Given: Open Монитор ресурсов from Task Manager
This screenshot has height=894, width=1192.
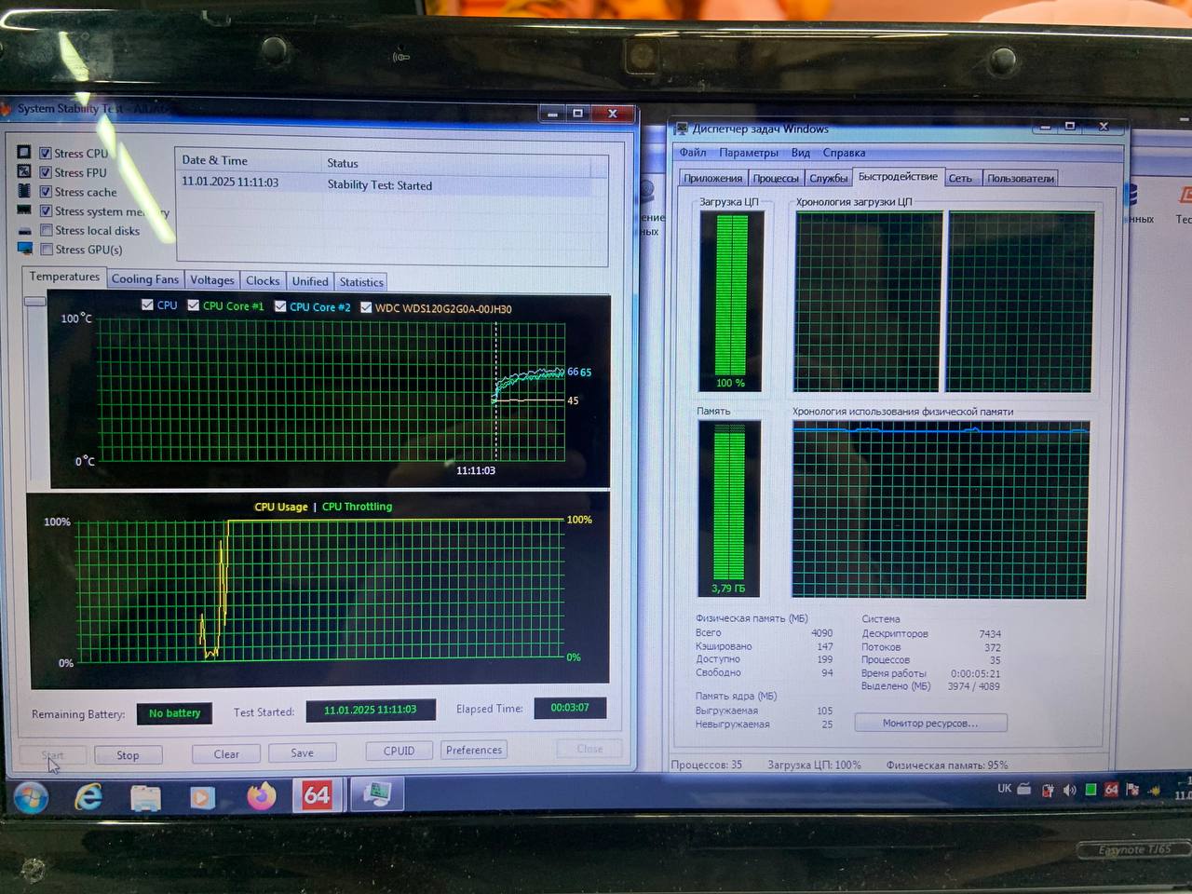Looking at the screenshot, I should point(930,723).
